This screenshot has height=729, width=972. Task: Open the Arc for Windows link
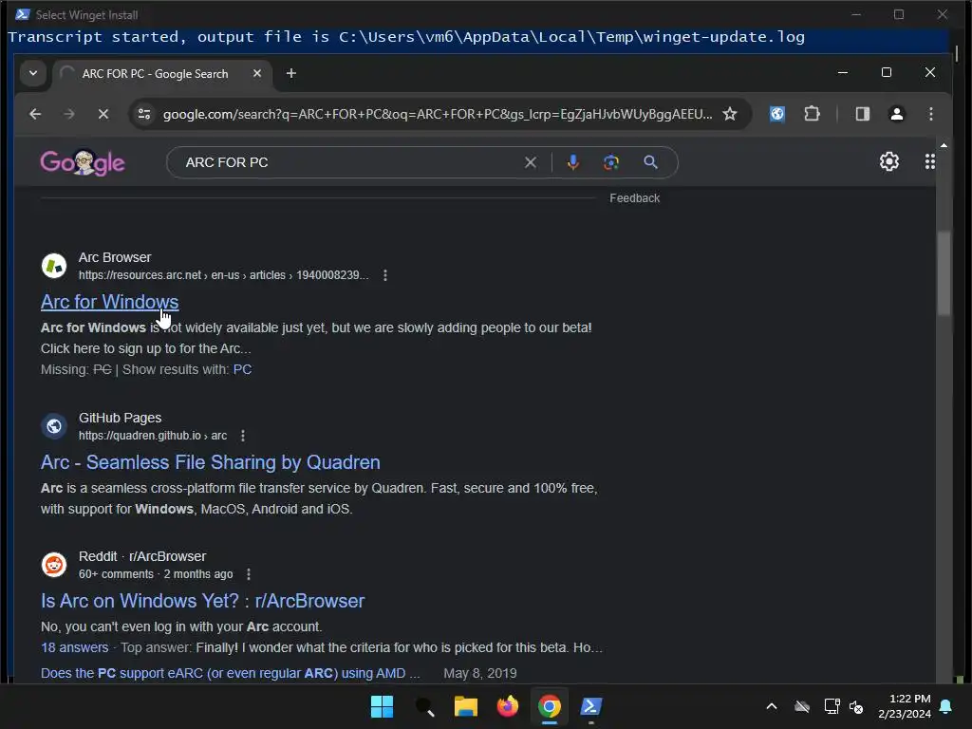[x=110, y=302]
